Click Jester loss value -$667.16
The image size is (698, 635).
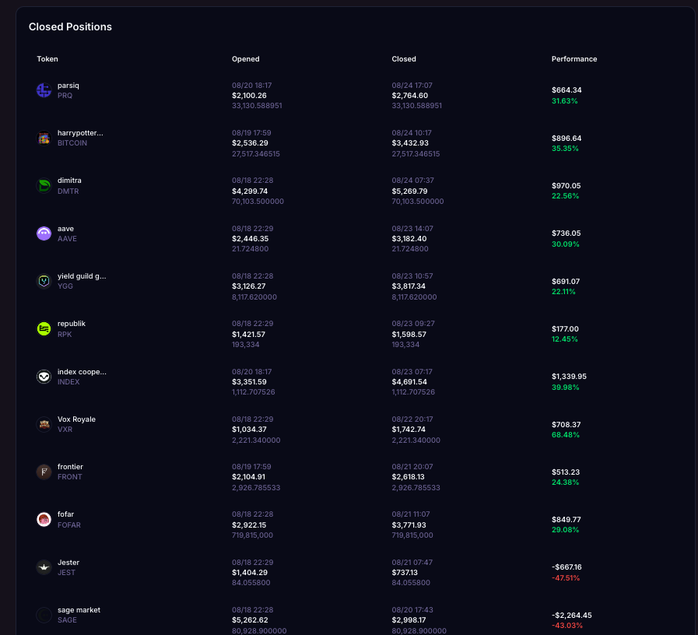pyautogui.click(x=566, y=567)
